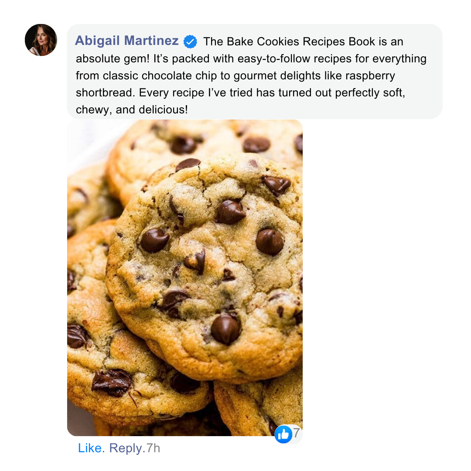Click the blue thumbs-up reaction icon
The image size is (471, 471).
pos(283,434)
